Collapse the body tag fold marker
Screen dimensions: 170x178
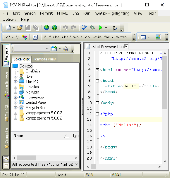pyautogui.click(x=97, y=103)
